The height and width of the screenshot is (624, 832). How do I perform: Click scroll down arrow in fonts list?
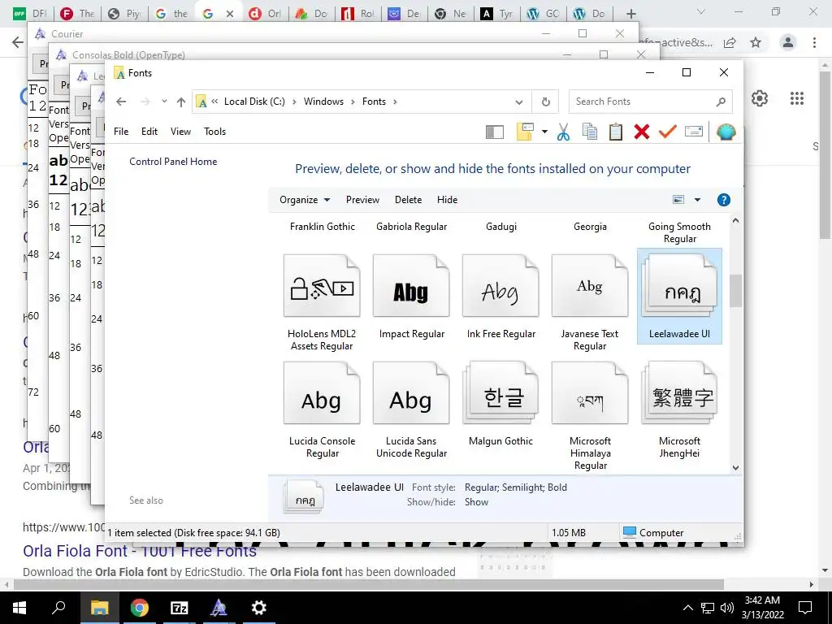[735, 467]
